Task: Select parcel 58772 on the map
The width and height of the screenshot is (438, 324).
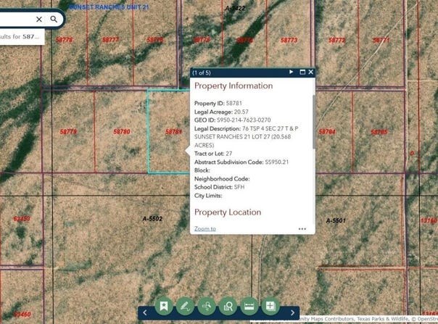Action: pyautogui.click(x=337, y=40)
